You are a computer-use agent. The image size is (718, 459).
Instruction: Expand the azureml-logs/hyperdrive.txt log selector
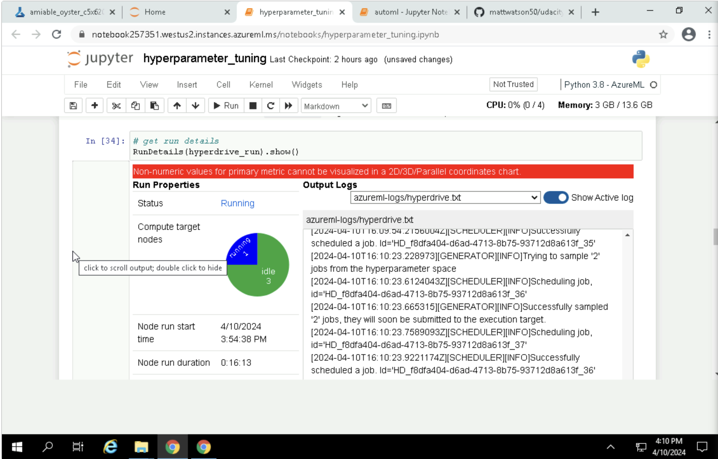coord(445,197)
